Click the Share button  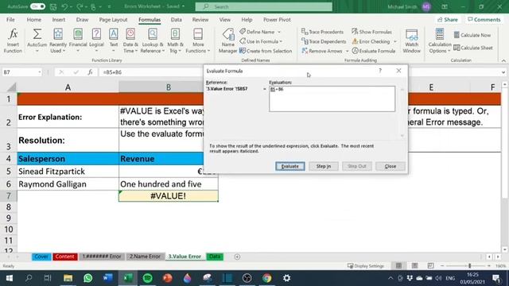pos(448,20)
